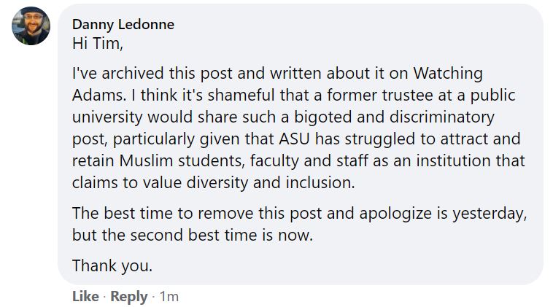
Task: Open the 1m comment timestamp
Action: pos(169,297)
